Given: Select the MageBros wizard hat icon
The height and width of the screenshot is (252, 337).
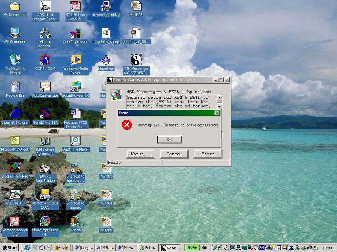Looking at the screenshot, I should click(x=106, y=60).
